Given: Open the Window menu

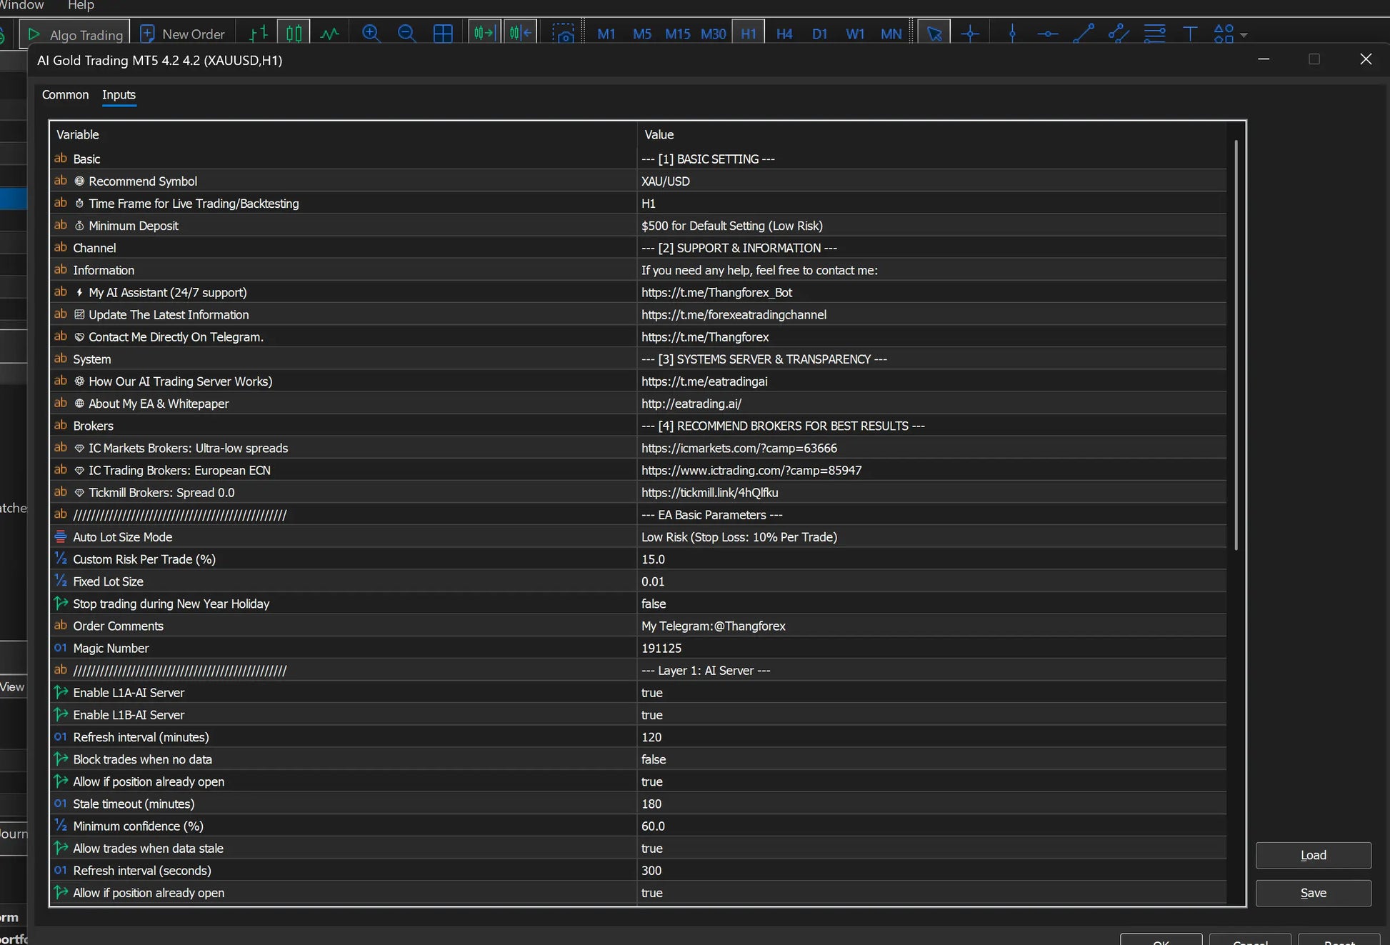Looking at the screenshot, I should [x=21, y=6].
